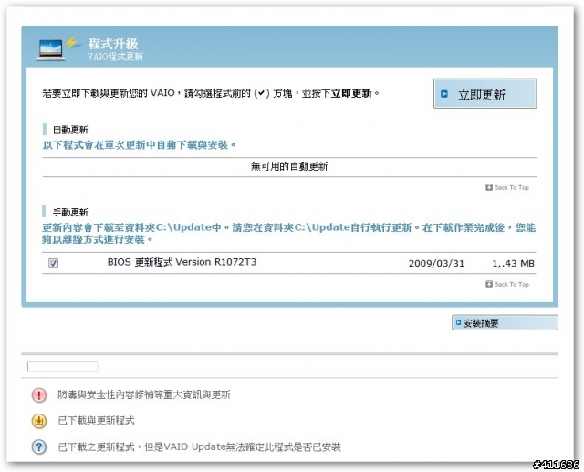
Task: Select BIOS 更新程式 Version R1072T3 text
Action: coord(182,262)
